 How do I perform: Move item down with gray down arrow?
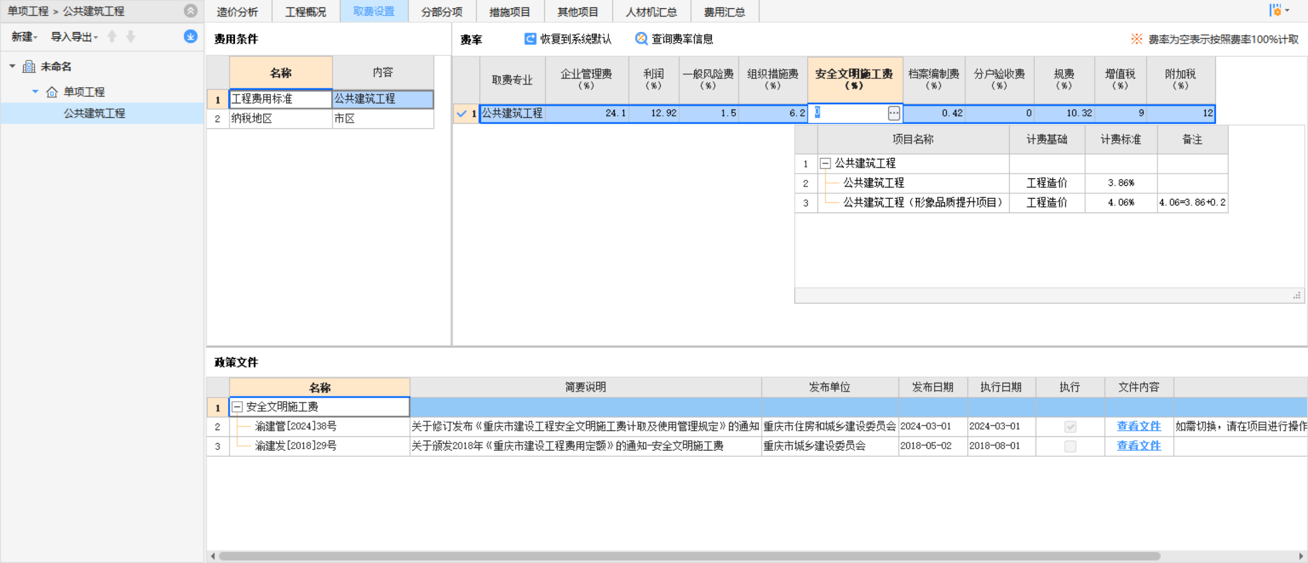pyautogui.click(x=131, y=37)
